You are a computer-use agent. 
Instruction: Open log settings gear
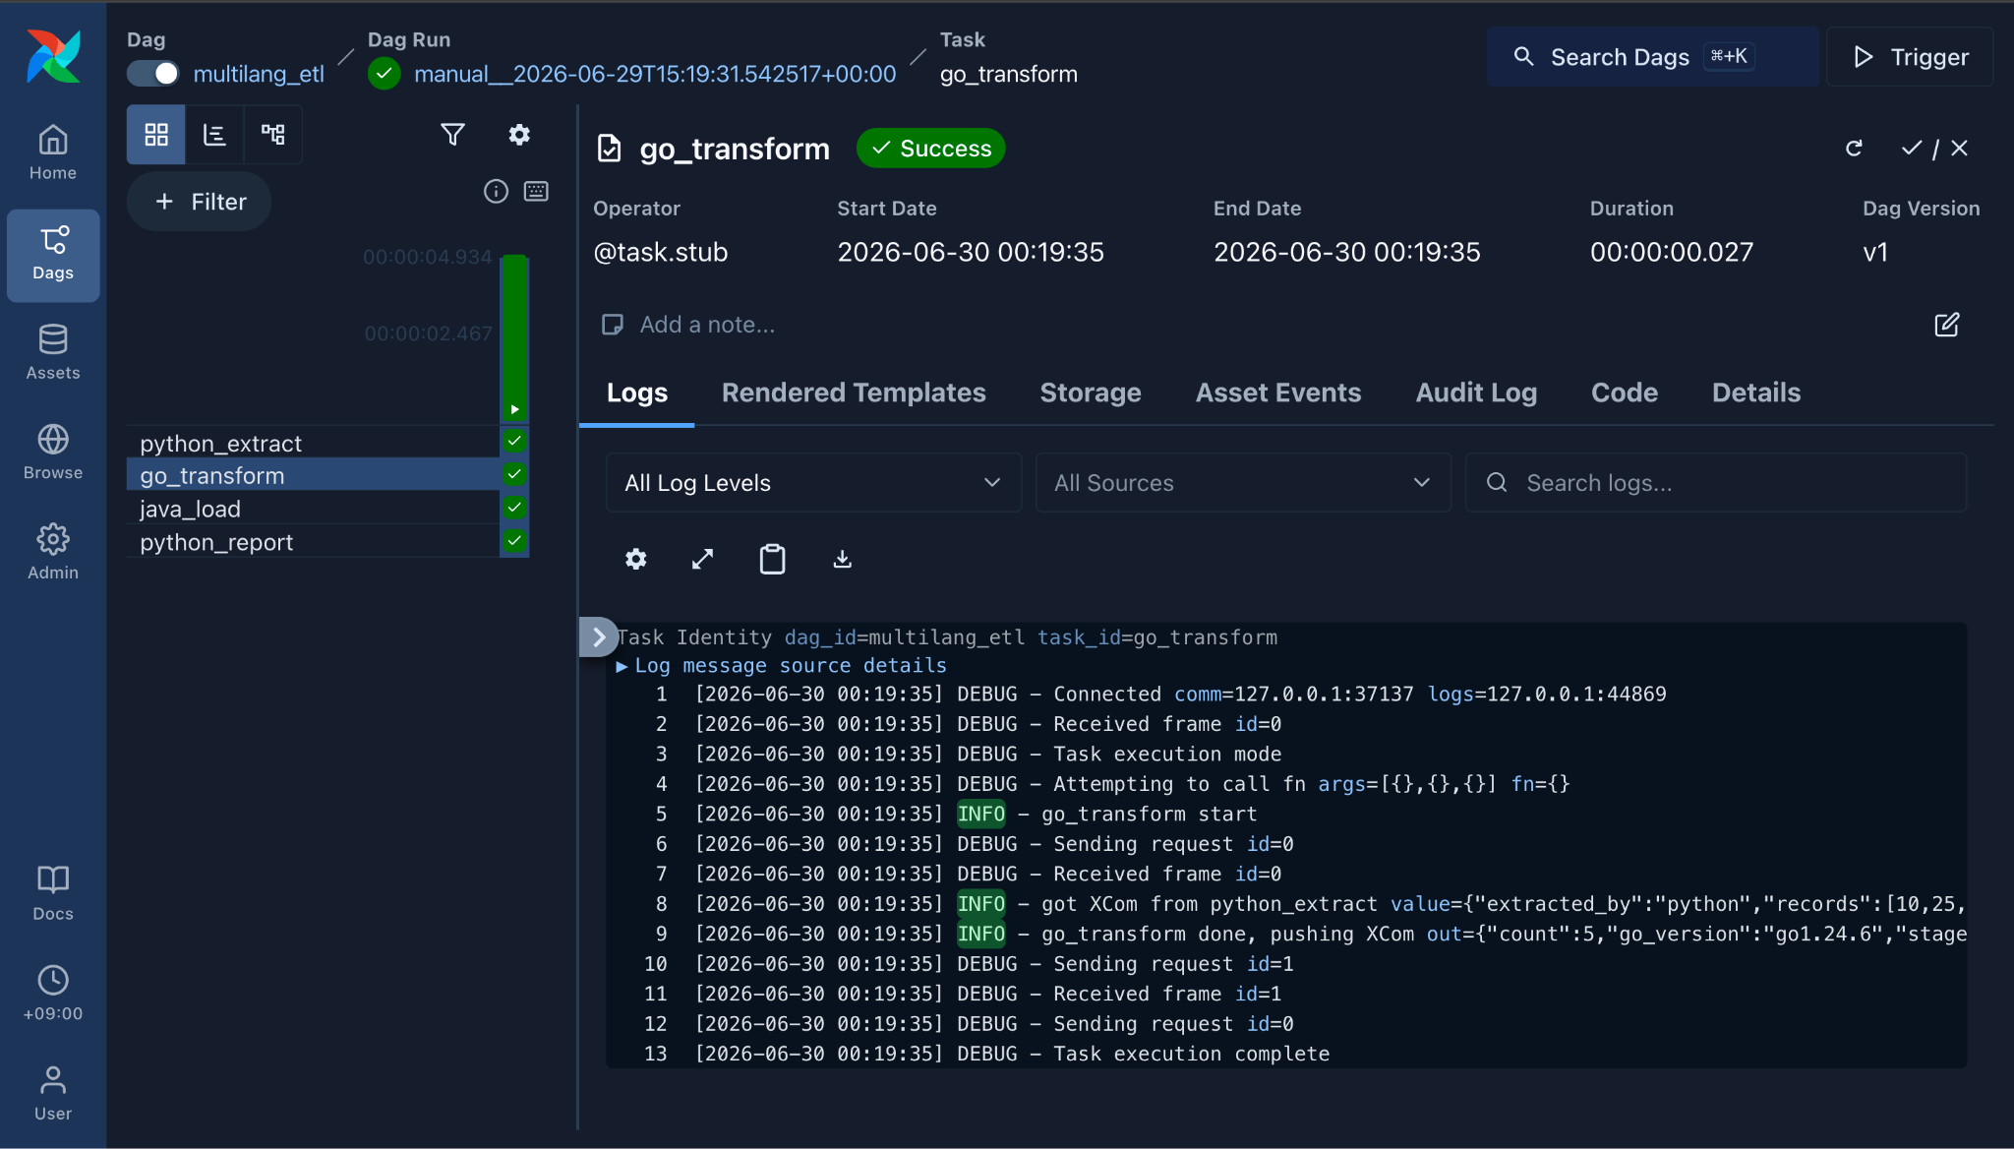point(636,559)
